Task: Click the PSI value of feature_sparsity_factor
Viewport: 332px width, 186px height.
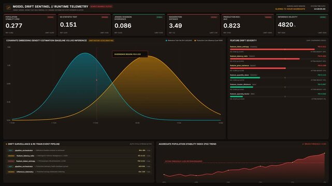Action: click(322, 94)
